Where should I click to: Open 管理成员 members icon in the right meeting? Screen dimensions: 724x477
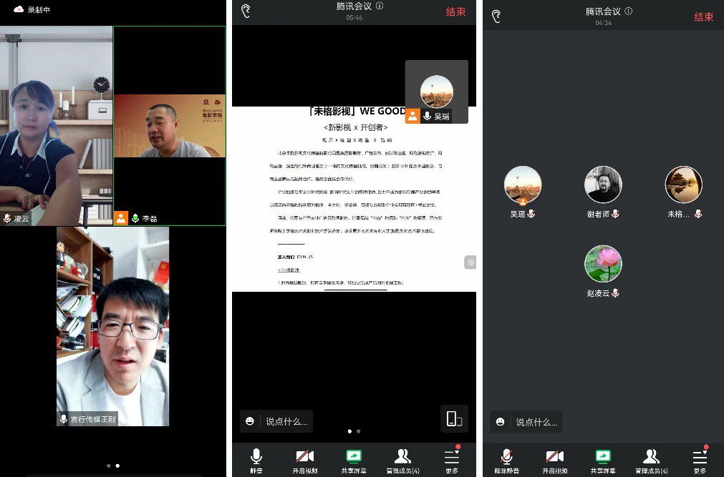pyautogui.click(x=651, y=459)
